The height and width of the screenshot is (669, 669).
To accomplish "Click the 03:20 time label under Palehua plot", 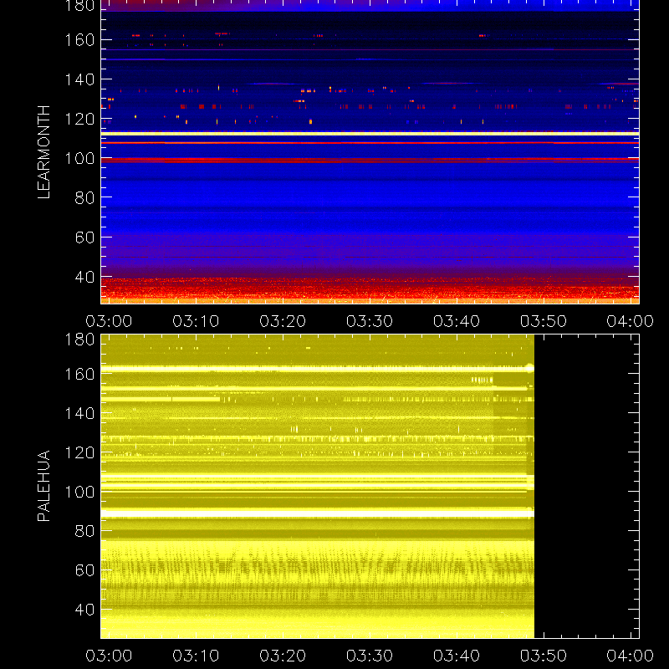I will [283, 656].
